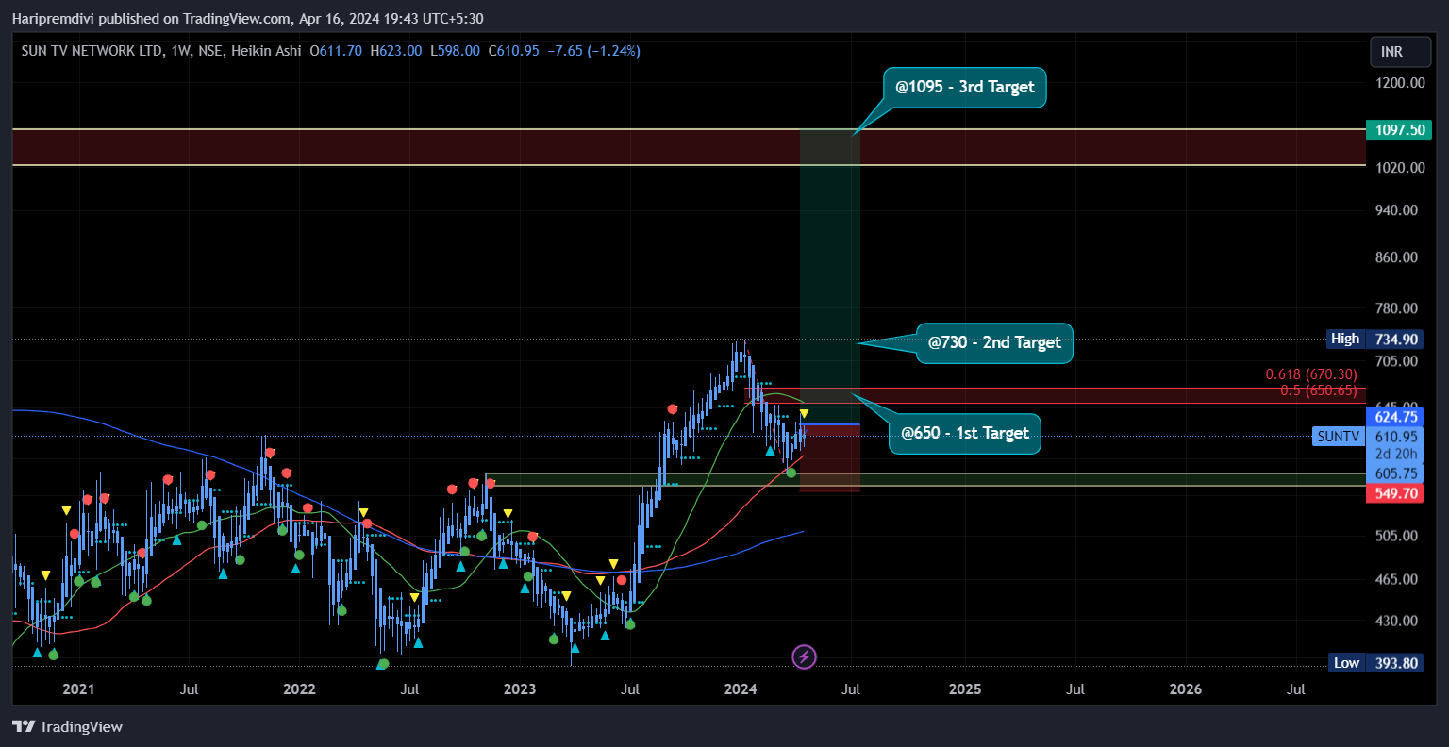Click the C610.95 close value in legend
Screen dimensions: 1449x747
click(513, 51)
